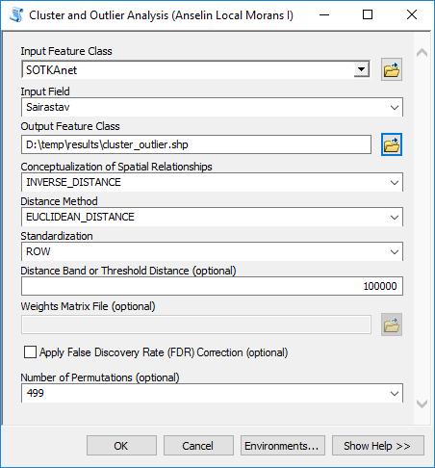The width and height of the screenshot is (435, 468).
Task: Open the Input Feature Class SOTKAnet dropdown
Action: click(362, 69)
